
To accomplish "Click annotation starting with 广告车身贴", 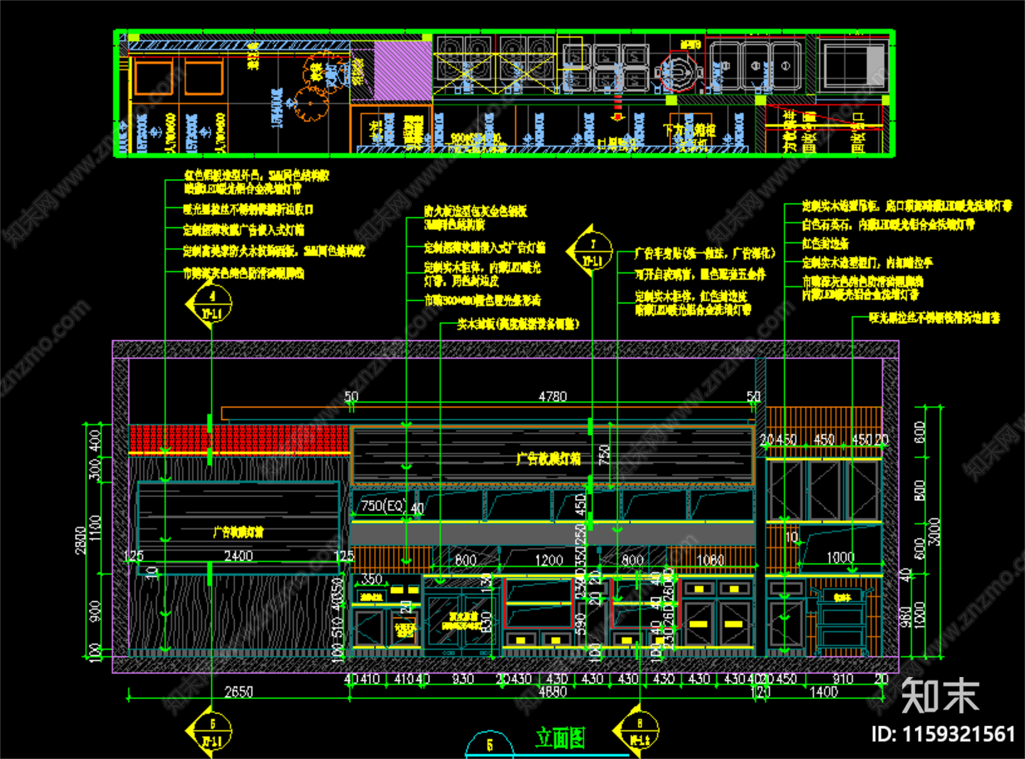I will point(705,254).
